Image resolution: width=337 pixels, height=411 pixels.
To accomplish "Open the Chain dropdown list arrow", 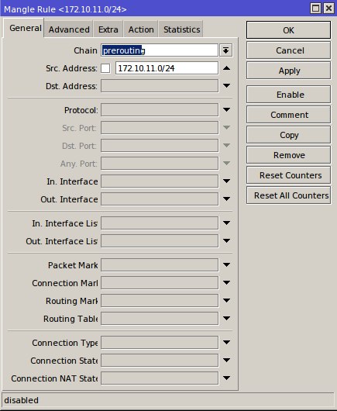I will [x=226, y=50].
